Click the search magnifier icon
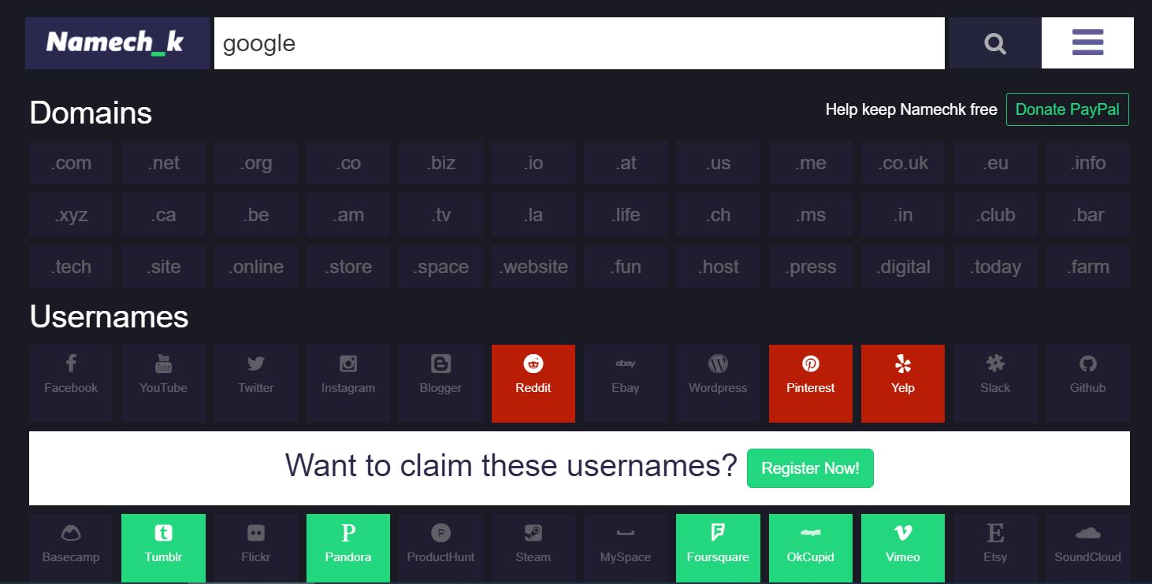The width and height of the screenshot is (1152, 584). click(995, 43)
